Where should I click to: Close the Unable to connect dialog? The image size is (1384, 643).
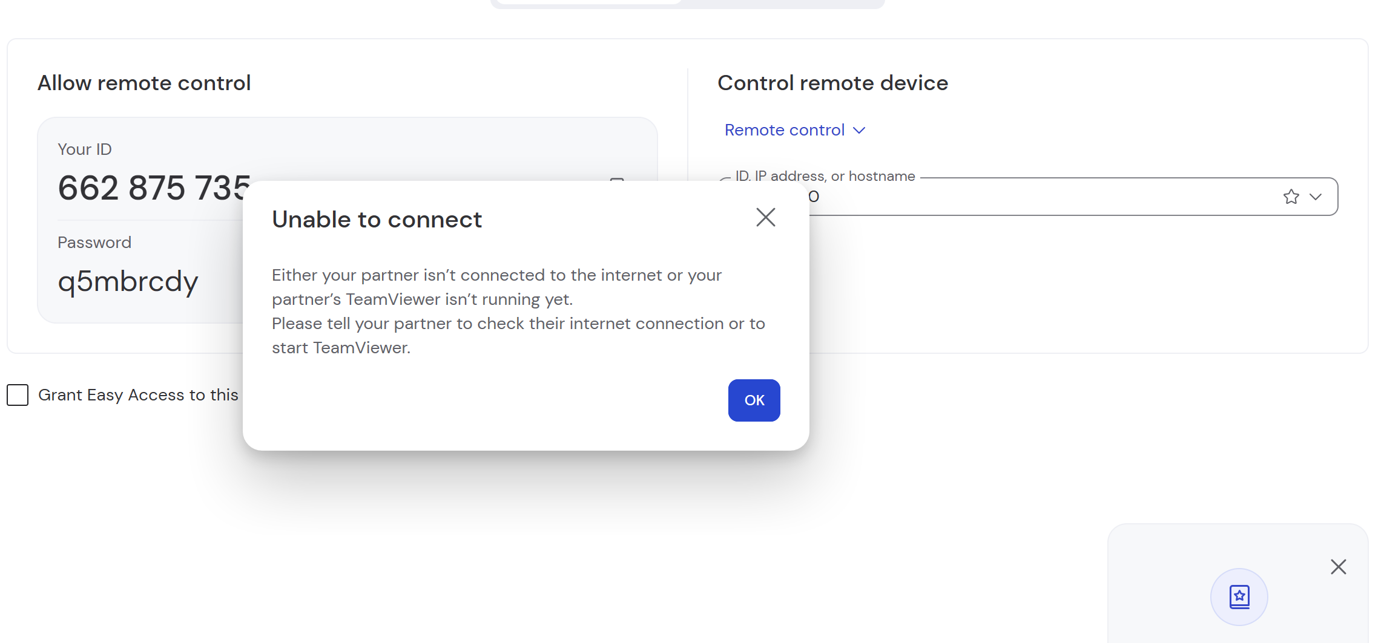(765, 217)
